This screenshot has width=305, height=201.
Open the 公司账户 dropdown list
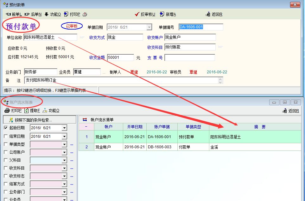[x=64, y=152]
